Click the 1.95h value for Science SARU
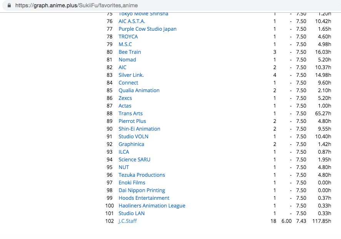Screen dimensions: 341x239 [324, 159]
